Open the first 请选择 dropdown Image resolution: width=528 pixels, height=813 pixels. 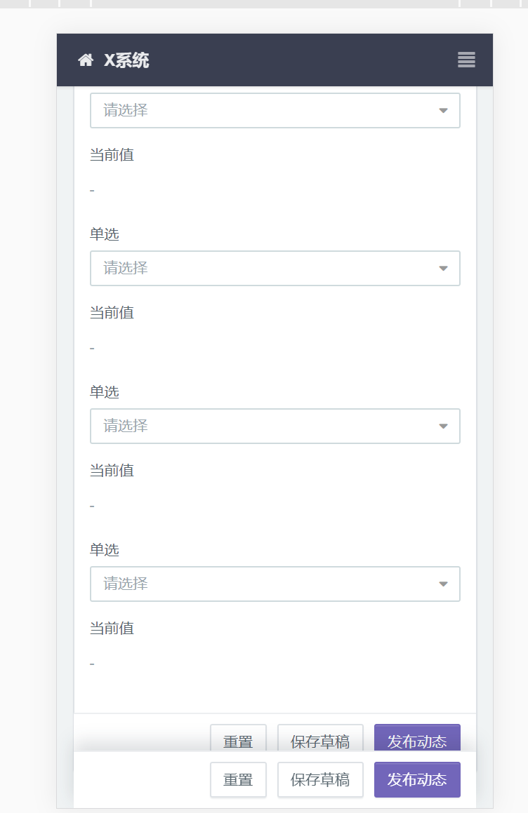click(274, 110)
